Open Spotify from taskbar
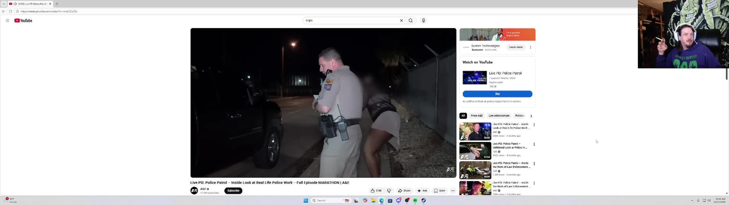729x205 pixels. (x=415, y=201)
